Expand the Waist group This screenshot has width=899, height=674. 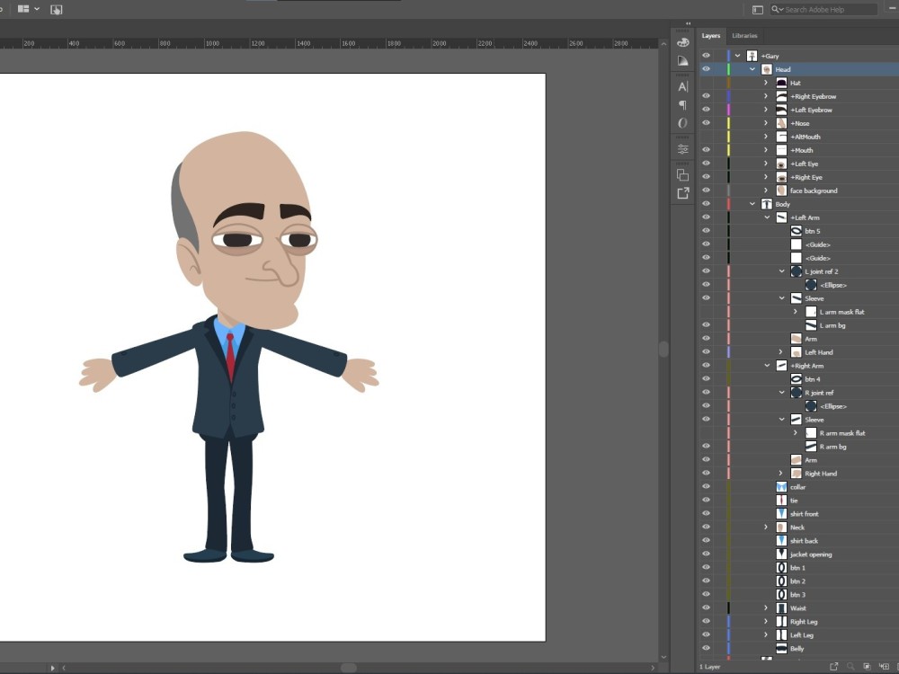766,608
